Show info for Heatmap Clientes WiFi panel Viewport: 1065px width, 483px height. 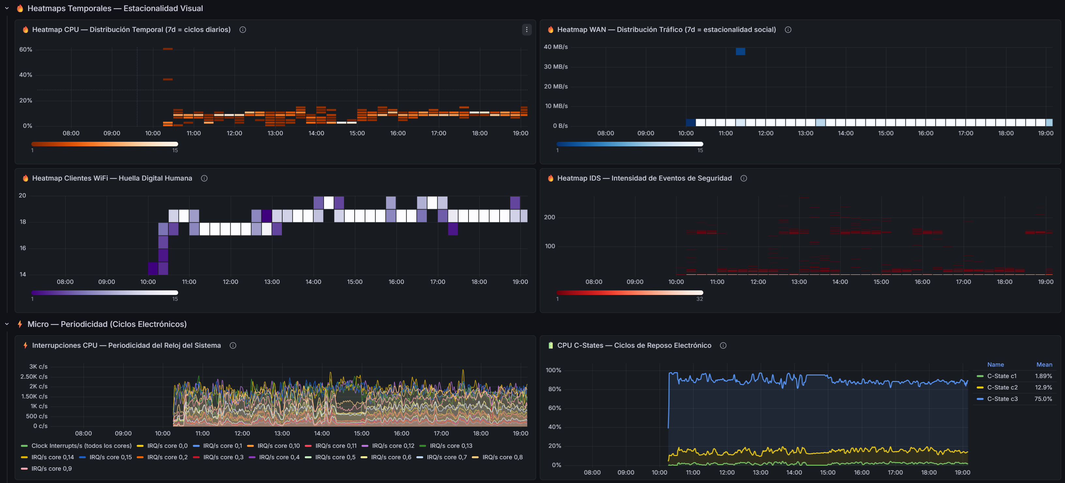pyautogui.click(x=204, y=178)
